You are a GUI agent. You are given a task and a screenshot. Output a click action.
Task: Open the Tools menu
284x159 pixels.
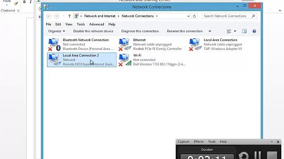tap(81, 24)
